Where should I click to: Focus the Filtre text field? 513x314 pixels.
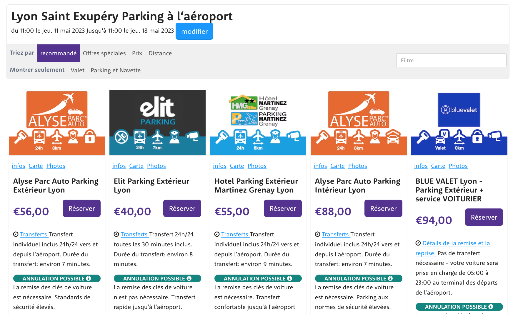(451, 60)
